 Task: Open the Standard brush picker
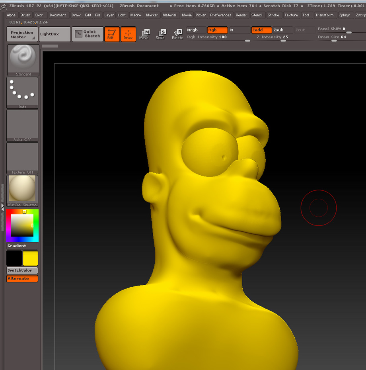[x=23, y=60]
